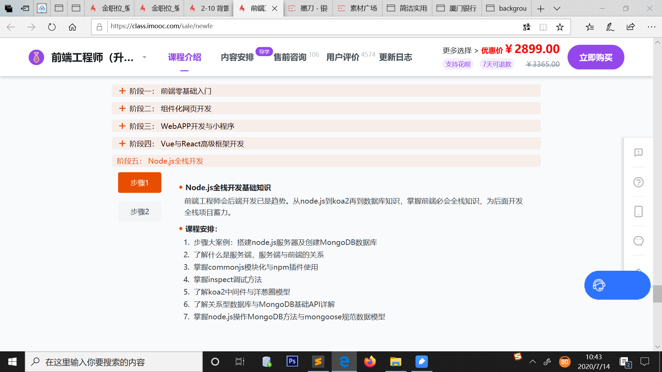Expand 阶段二 组件化网页开发

(x=326, y=108)
